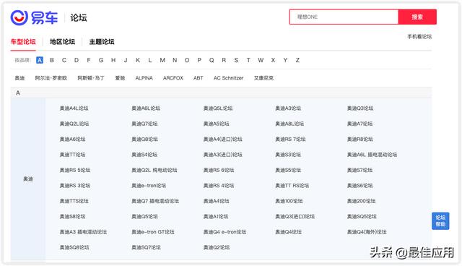Focus the search input field showing 理想ONE
Image resolution: width=462 pixels, height=266 pixels.
(x=344, y=17)
